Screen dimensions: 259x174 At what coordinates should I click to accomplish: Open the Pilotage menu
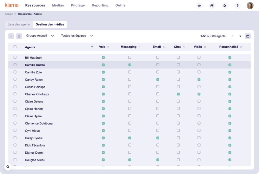coord(78,5)
